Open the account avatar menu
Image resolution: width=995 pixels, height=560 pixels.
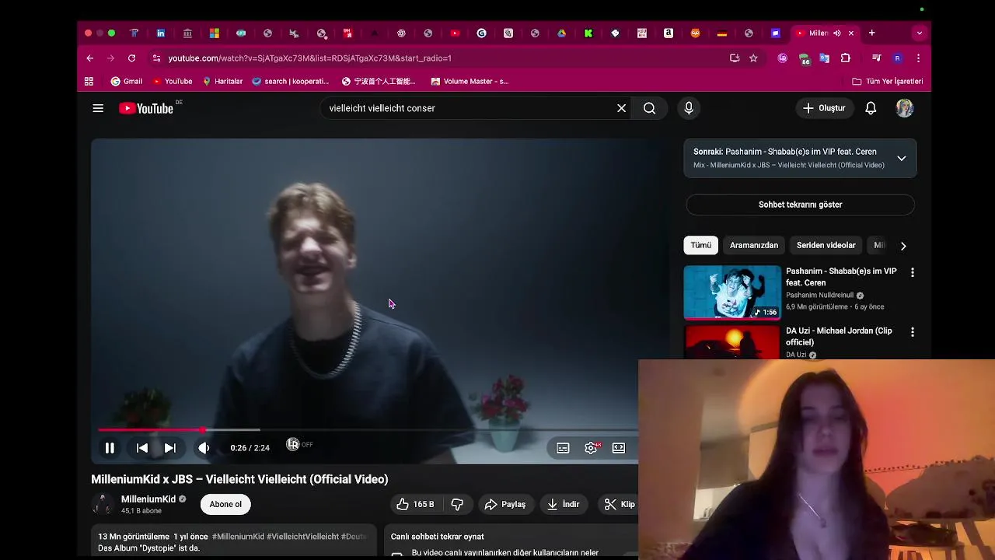pos(904,108)
